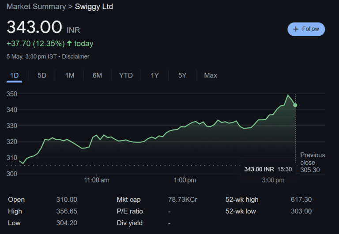
Task: Select the 1D chart range tab
Action: click(14, 75)
